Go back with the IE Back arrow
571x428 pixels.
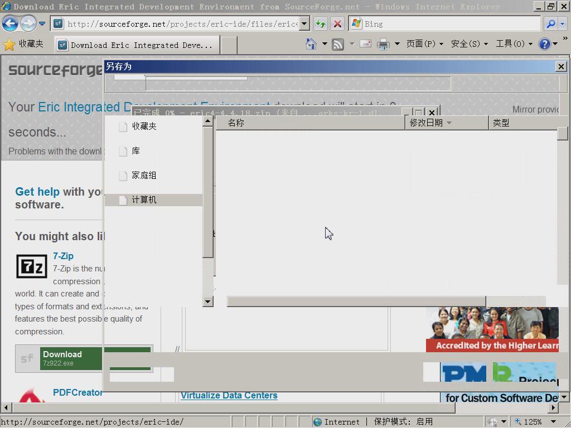tap(10, 24)
